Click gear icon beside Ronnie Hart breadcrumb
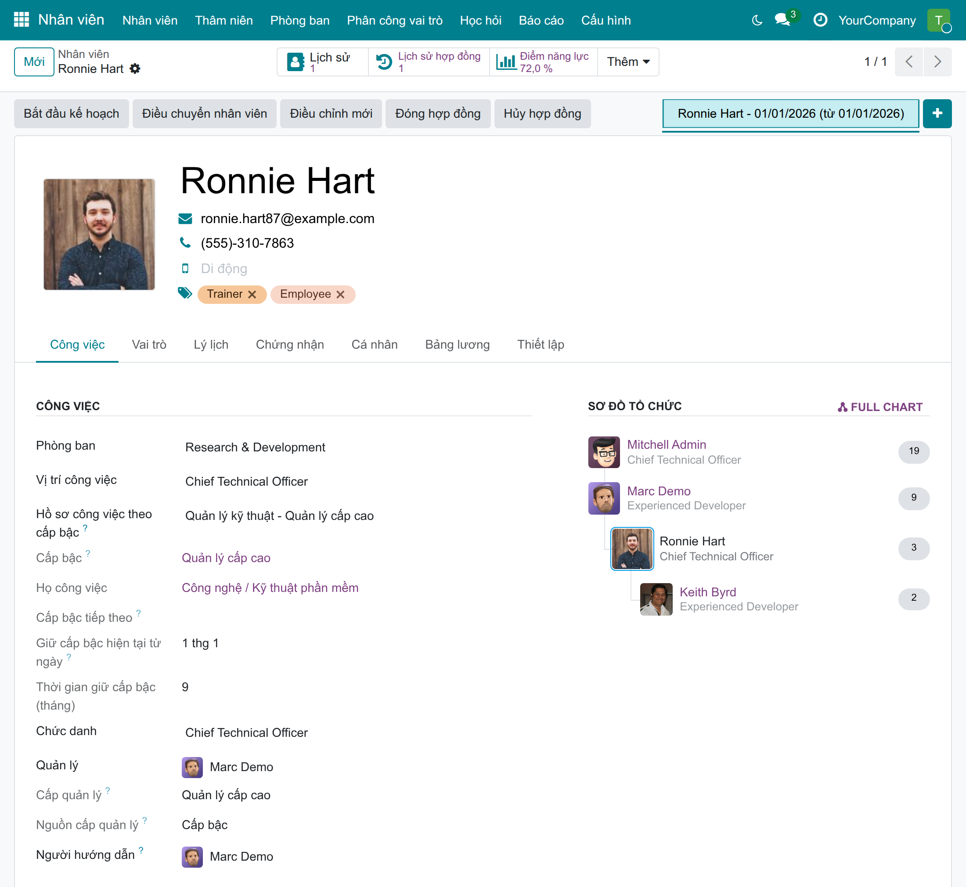Viewport: 966px width, 887px height. [x=135, y=69]
